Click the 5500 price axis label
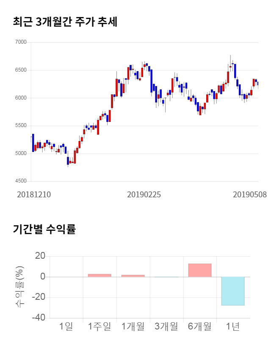 tap(20, 126)
